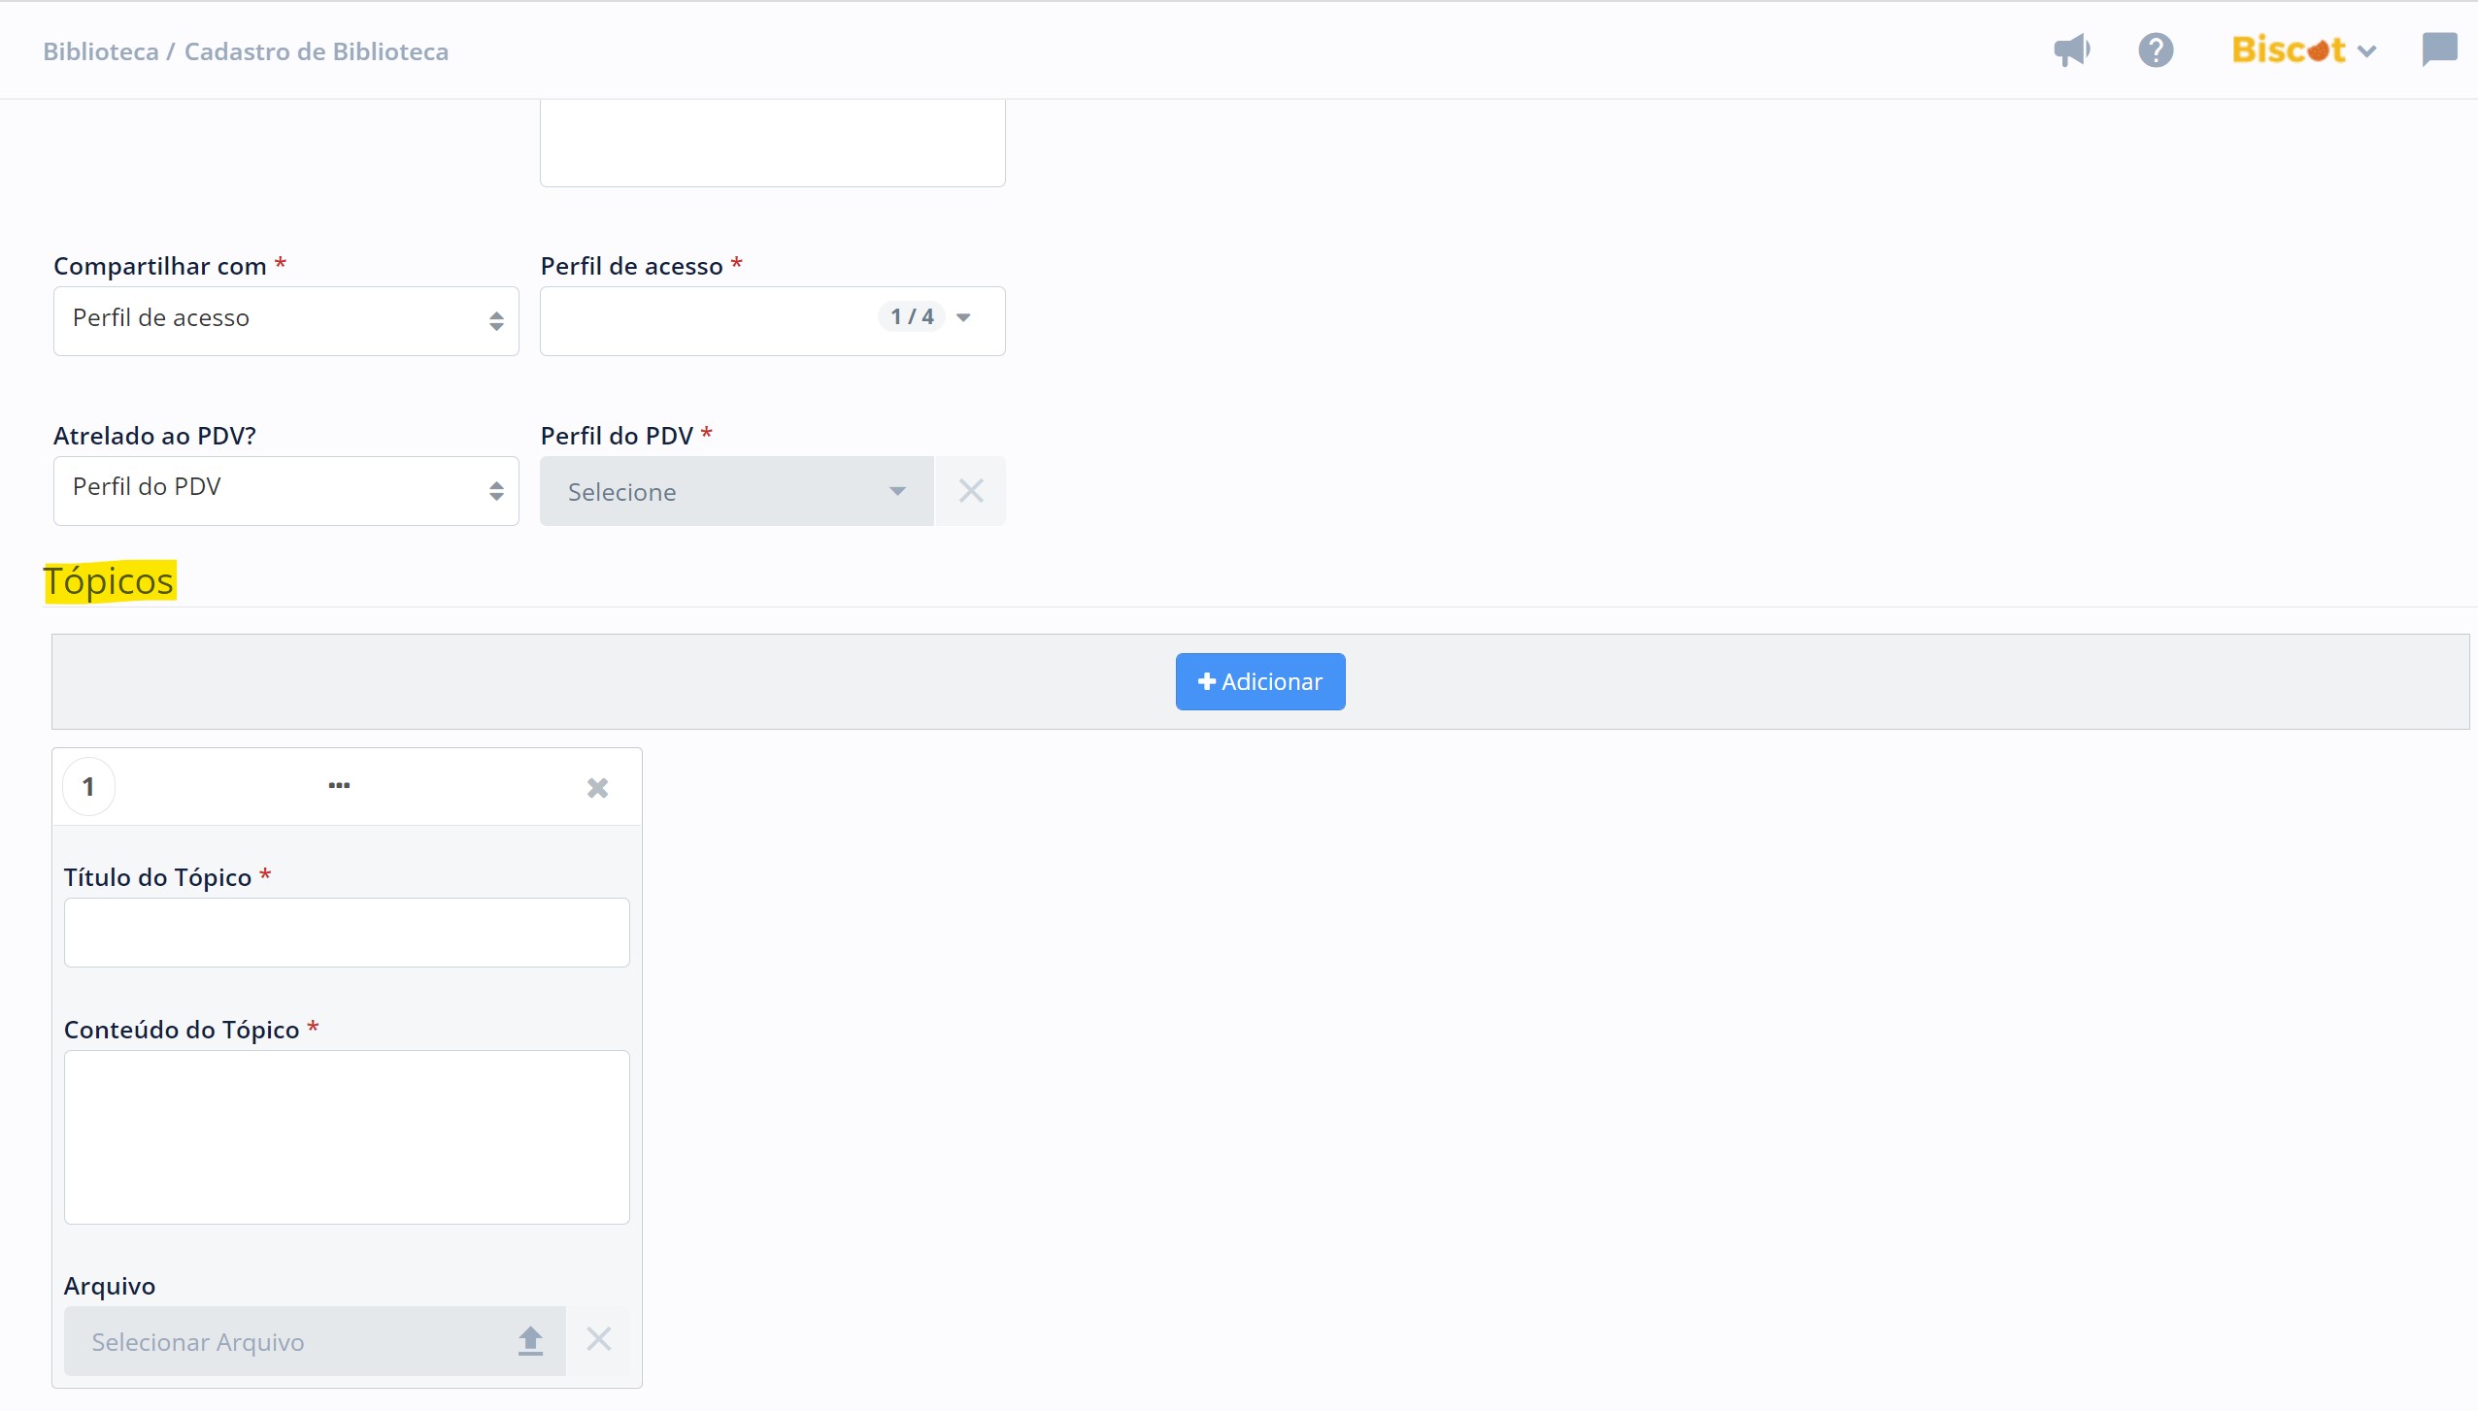Click the upload arrow icon for Arquivo
This screenshot has width=2478, height=1411.
point(530,1341)
